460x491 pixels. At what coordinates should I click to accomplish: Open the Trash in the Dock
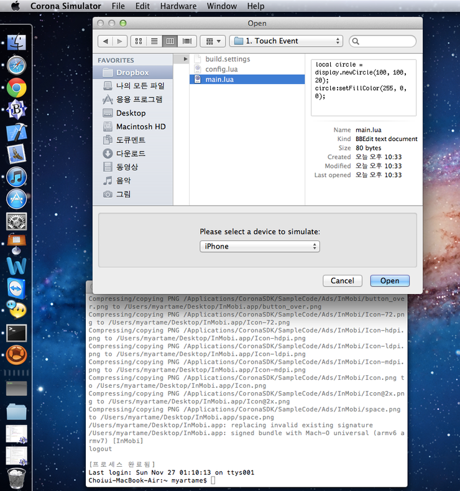tap(16, 479)
